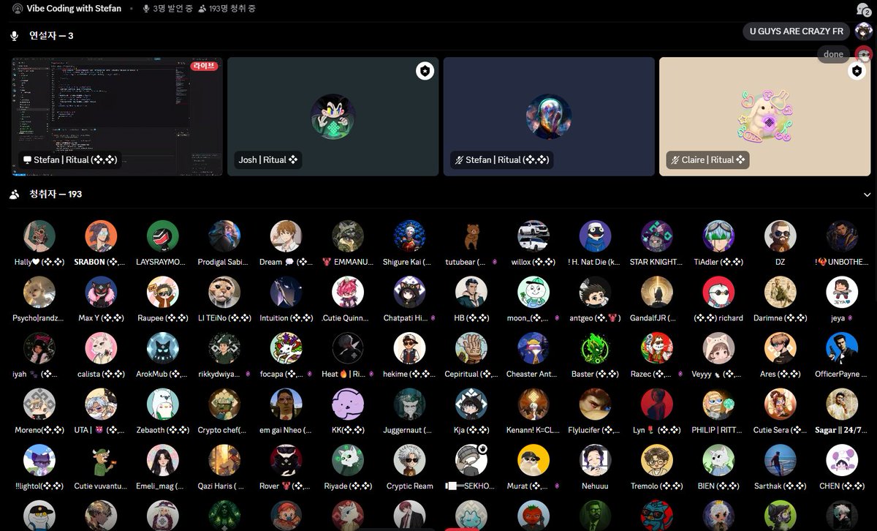Image resolution: width=877 pixels, height=531 pixels.
Task: Open the 'done' chat message bubble
Action: (x=833, y=54)
